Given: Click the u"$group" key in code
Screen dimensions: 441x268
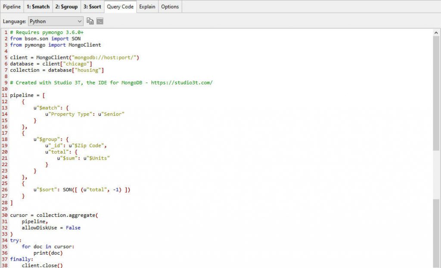Looking at the screenshot, I should (x=47, y=139).
